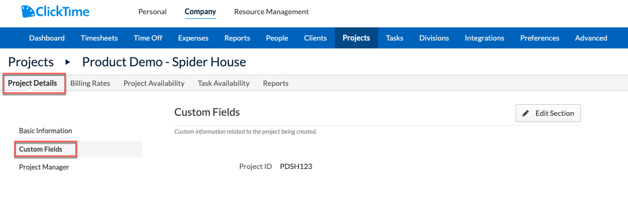Click the Projects breadcrumb link
The width and height of the screenshot is (628, 219).
coord(31,62)
